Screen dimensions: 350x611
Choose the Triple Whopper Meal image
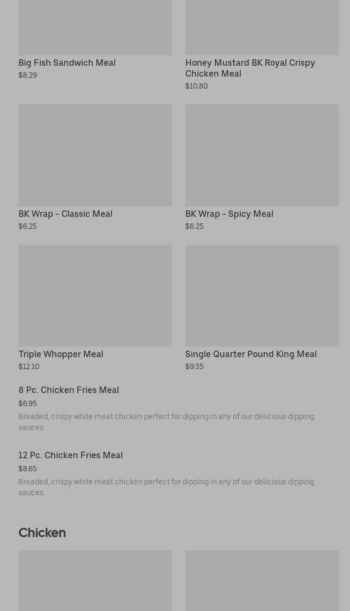(x=95, y=296)
